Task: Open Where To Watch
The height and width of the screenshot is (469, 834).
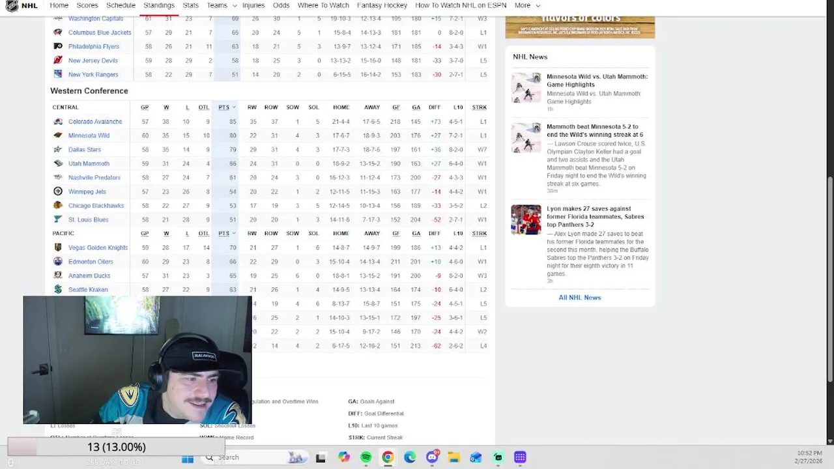Action: coord(323,5)
